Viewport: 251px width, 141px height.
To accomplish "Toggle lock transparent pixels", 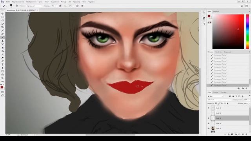I will pyautogui.click(x=216, y=103).
